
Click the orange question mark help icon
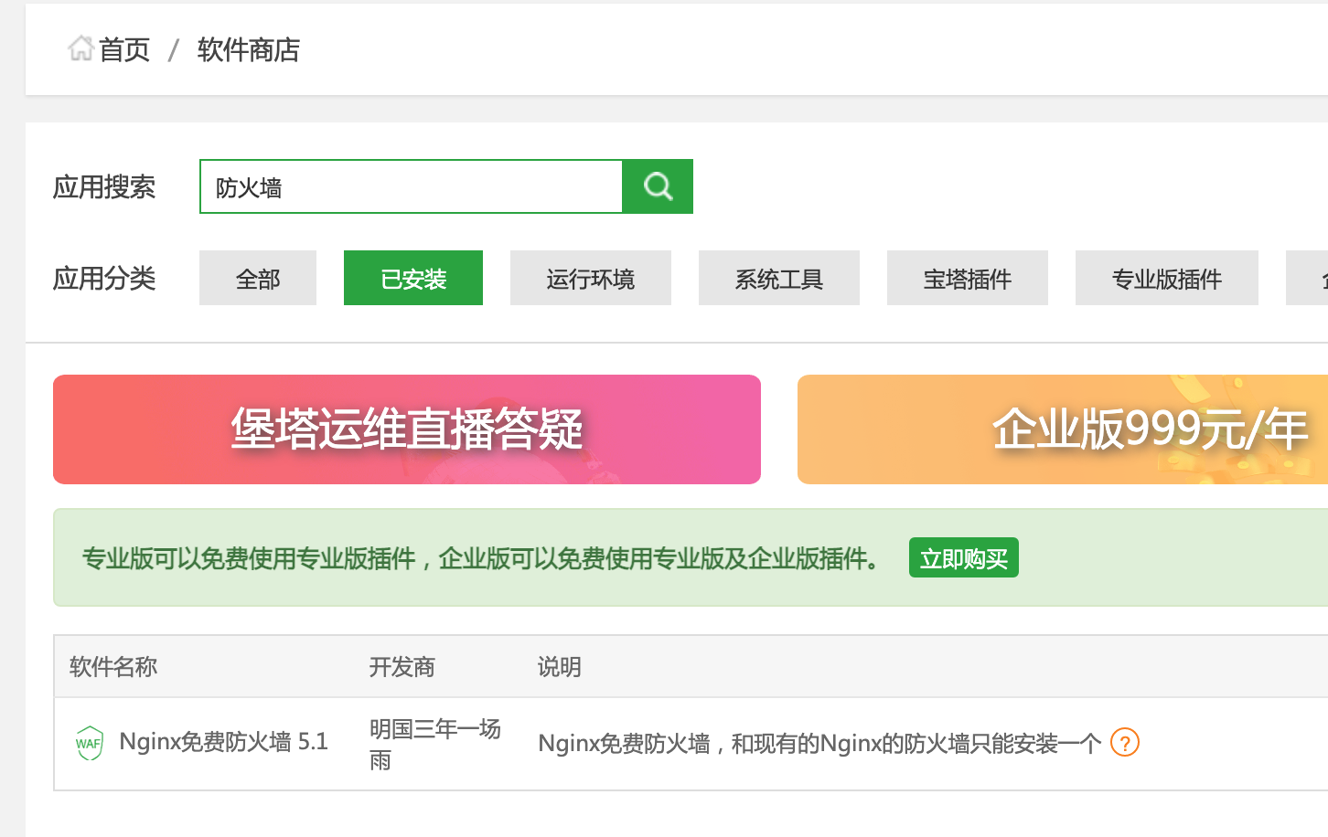tap(1125, 743)
